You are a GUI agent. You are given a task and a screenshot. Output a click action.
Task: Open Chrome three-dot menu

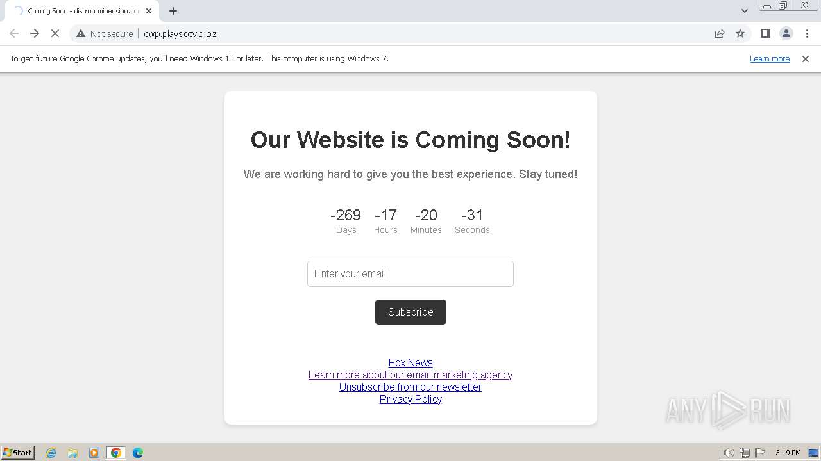[807, 33]
